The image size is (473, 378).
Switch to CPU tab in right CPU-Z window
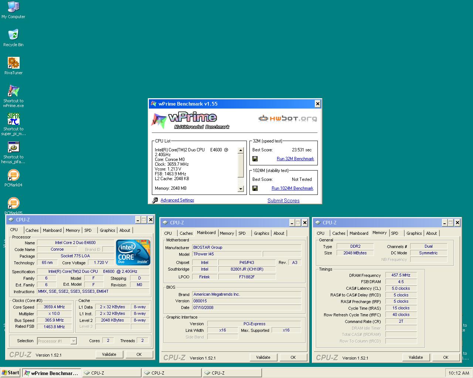click(321, 233)
